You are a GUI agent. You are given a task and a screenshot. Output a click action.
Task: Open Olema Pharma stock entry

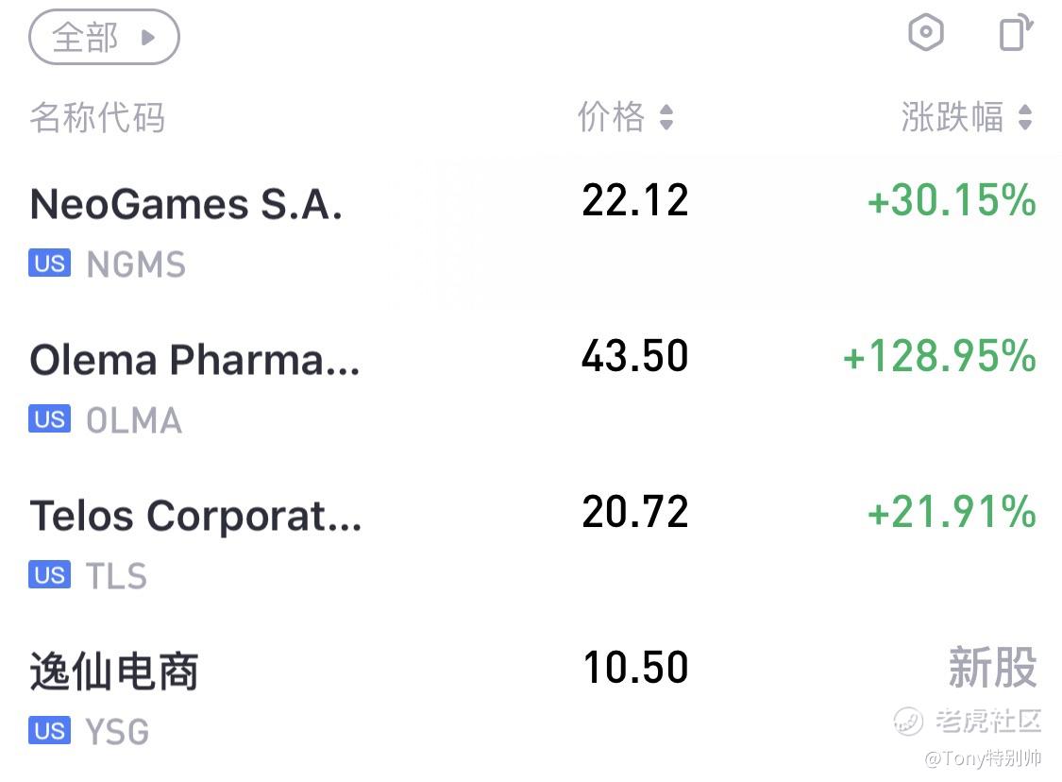[x=531, y=386]
